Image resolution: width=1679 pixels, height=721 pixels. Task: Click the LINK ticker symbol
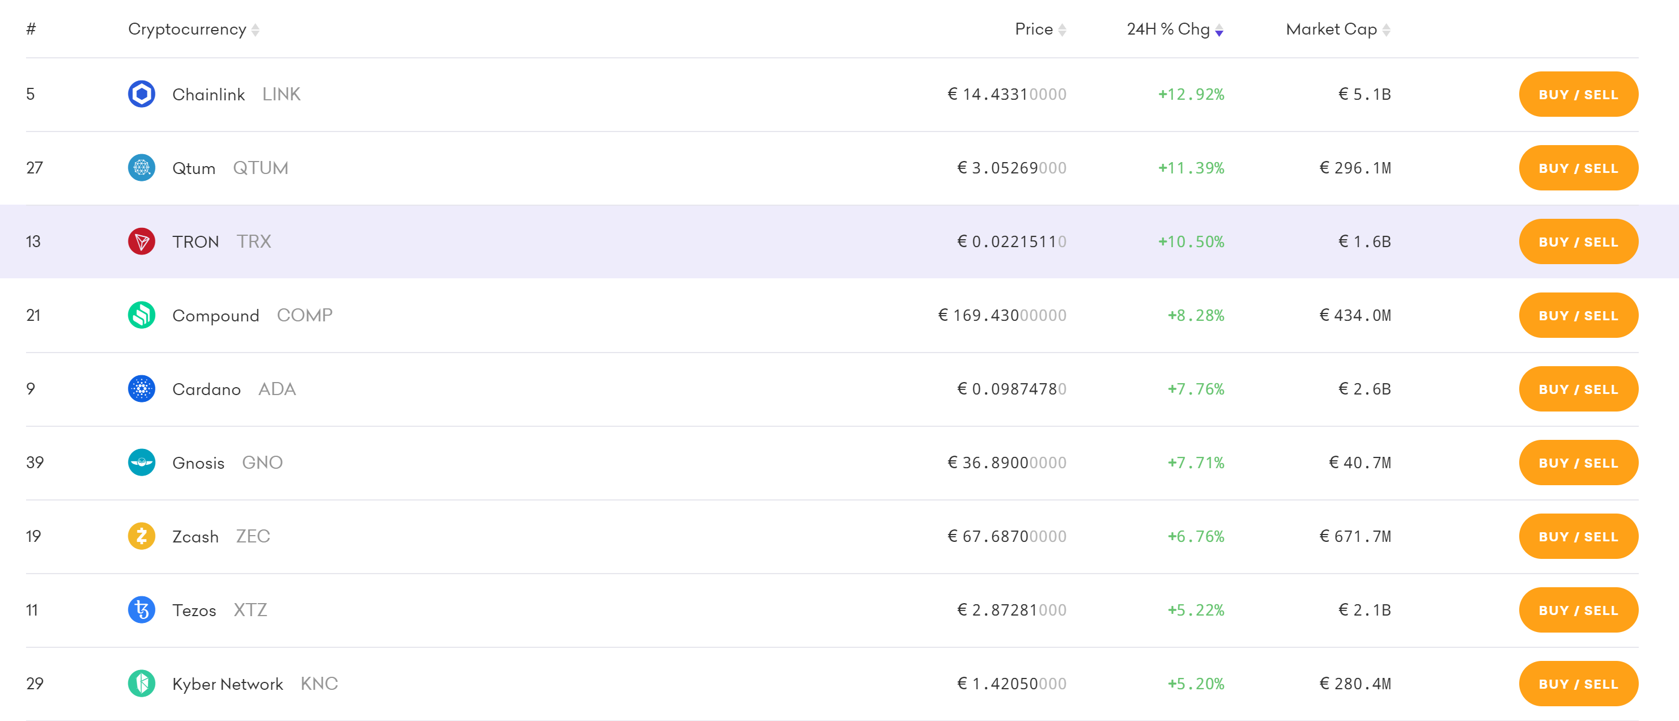coord(281,95)
